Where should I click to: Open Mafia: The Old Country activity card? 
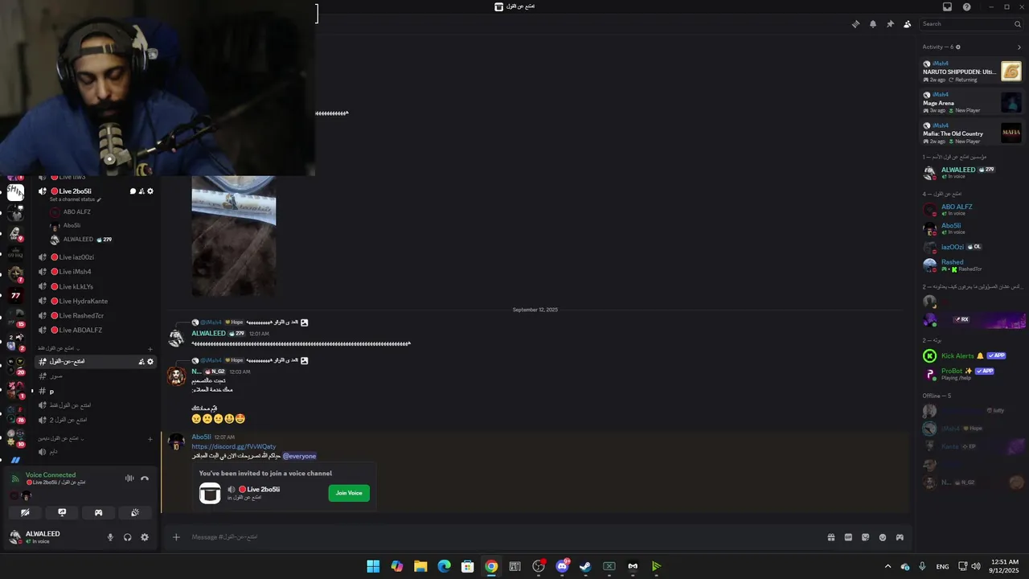click(x=972, y=133)
